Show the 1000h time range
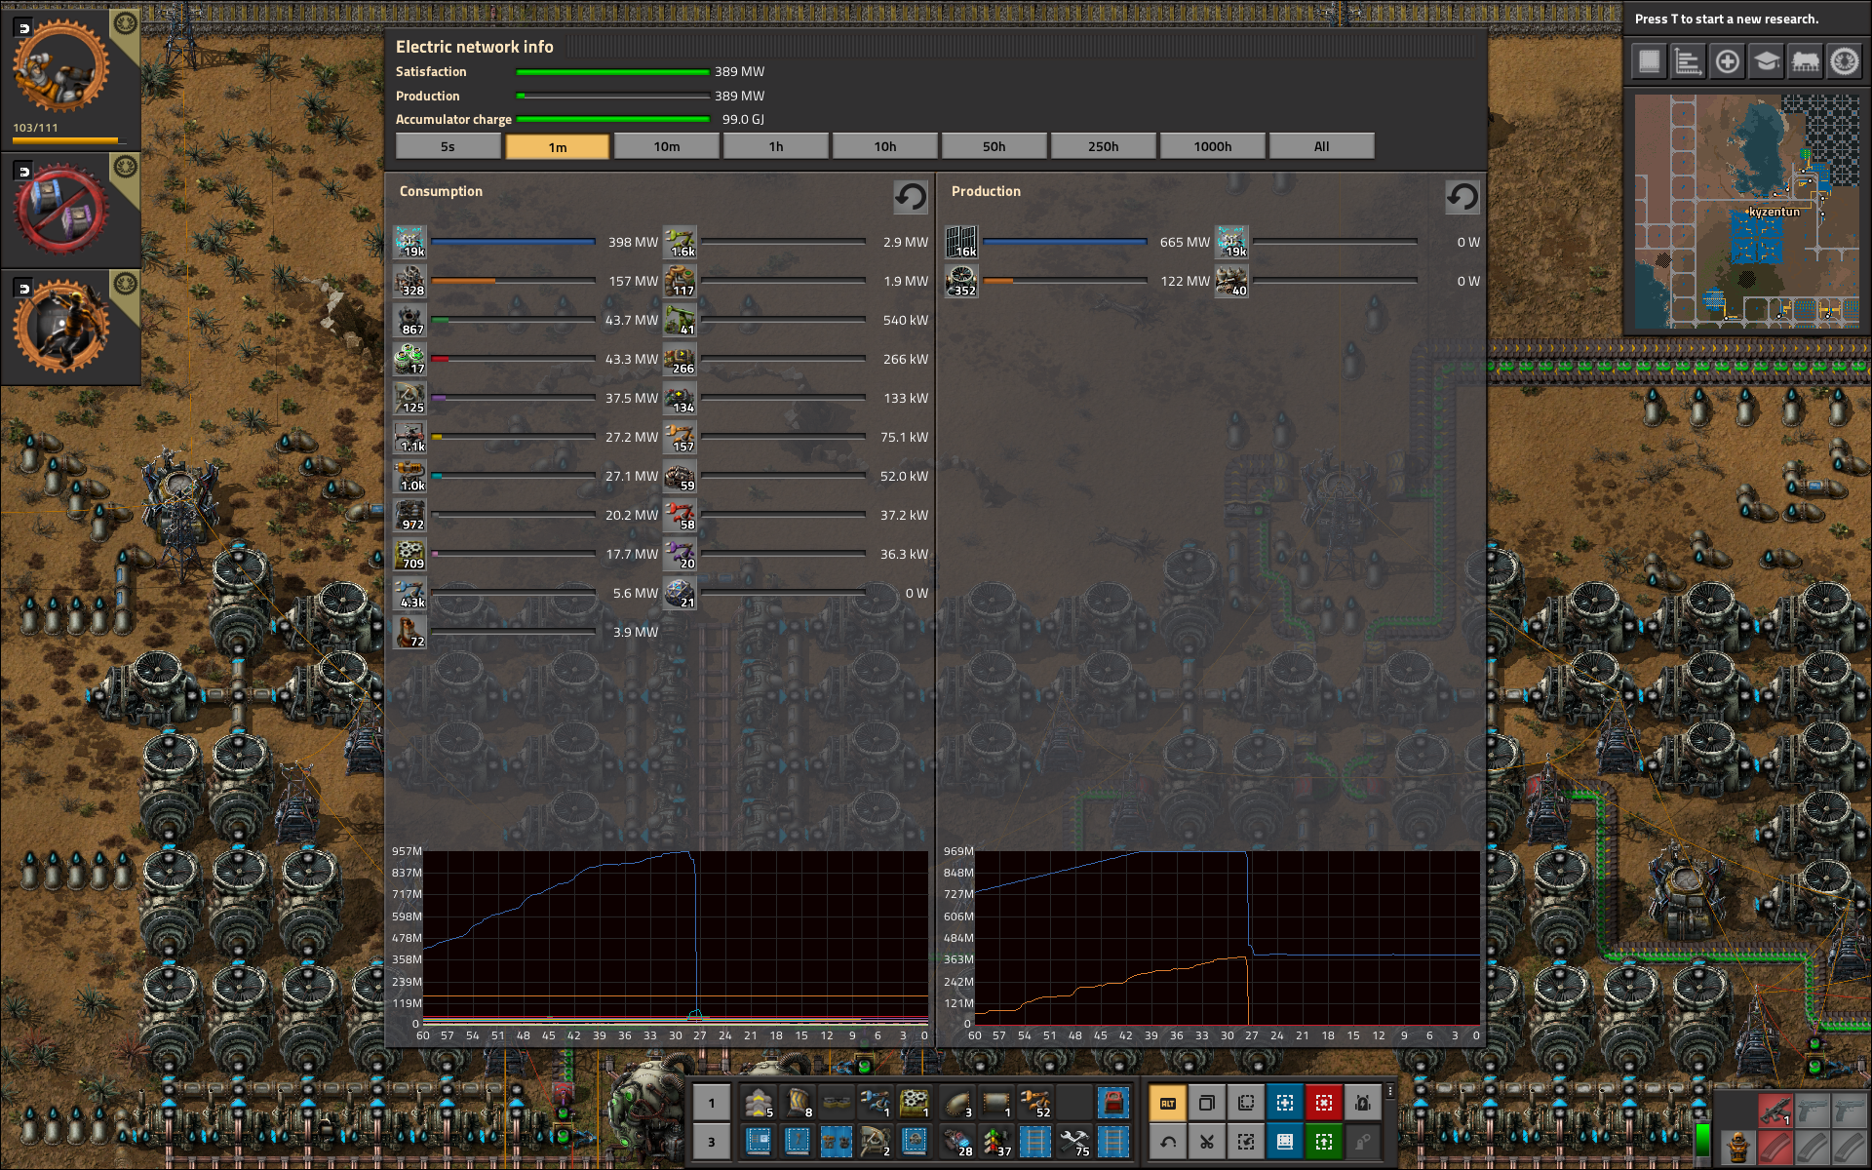Viewport: 1872px width, 1170px height. tap(1213, 146)
